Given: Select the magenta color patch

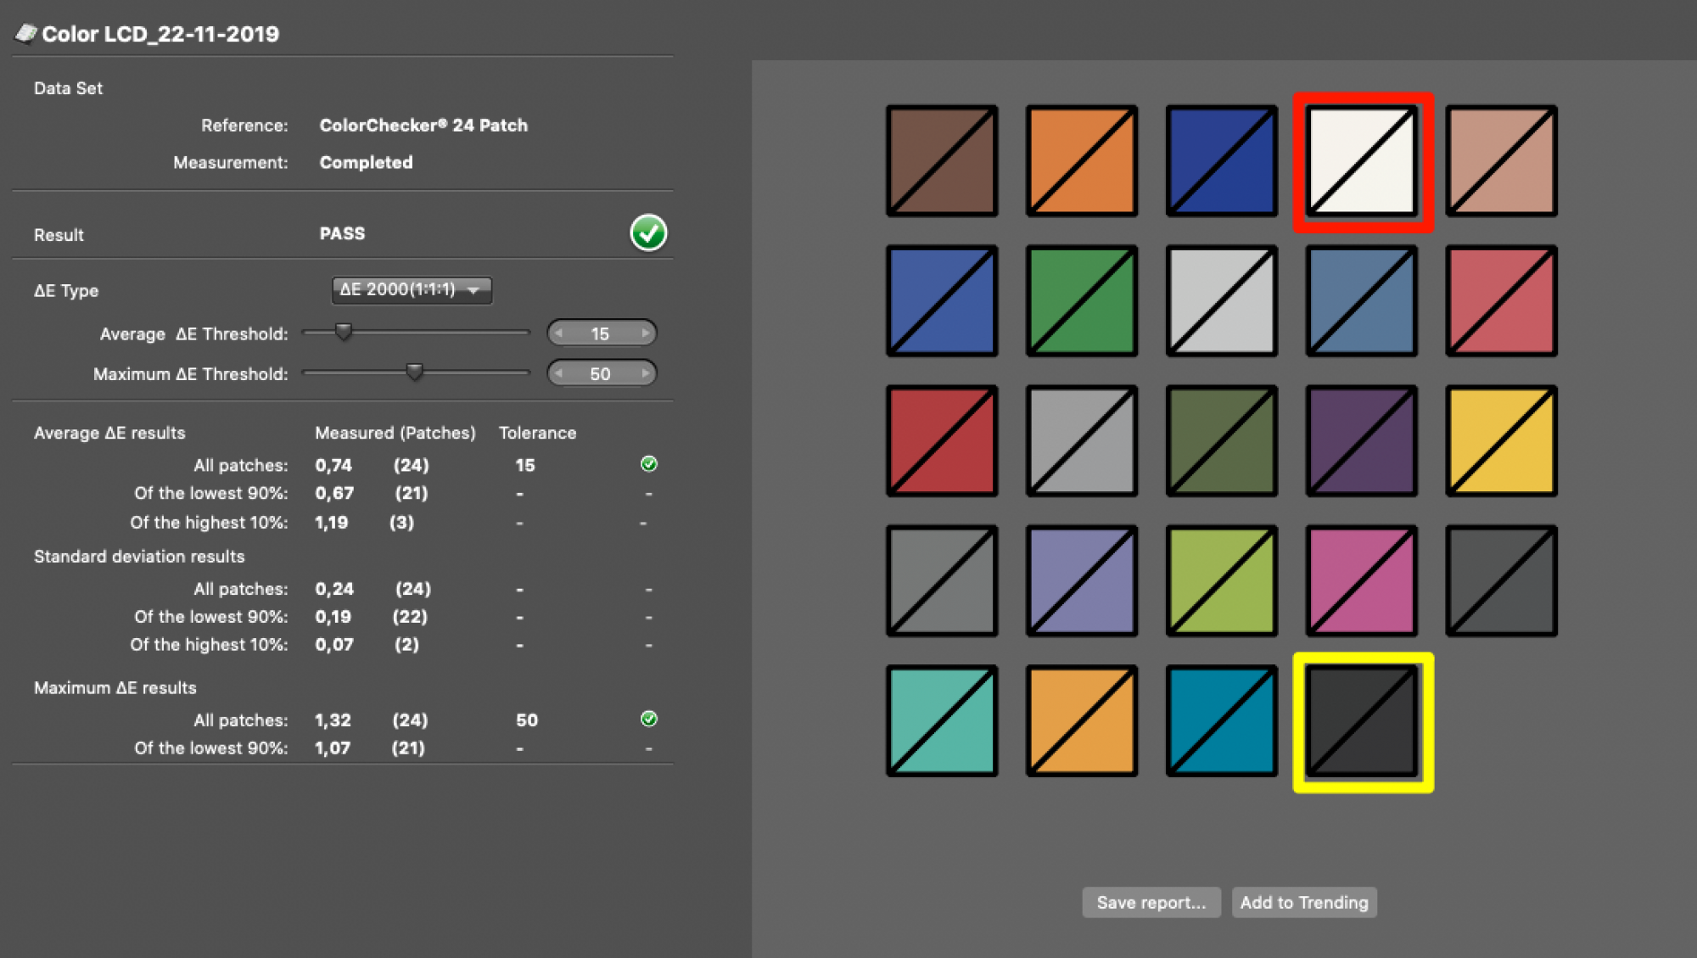Looking at the screenshot, I should 1362,581.
